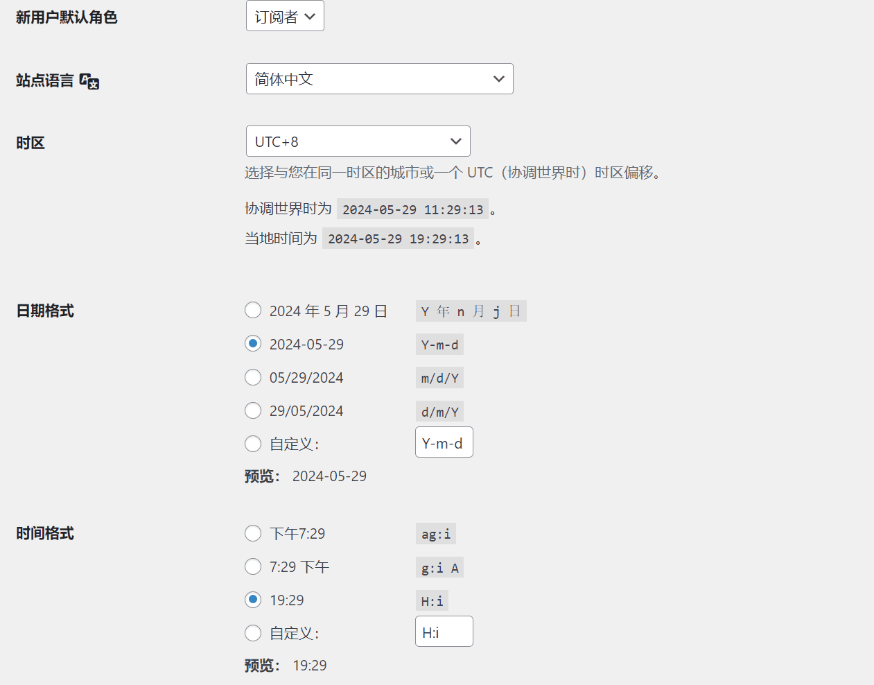The image size is (874, 685).
Task: Select the 自定义 date format radio button
Action: [x=253, y=443]
